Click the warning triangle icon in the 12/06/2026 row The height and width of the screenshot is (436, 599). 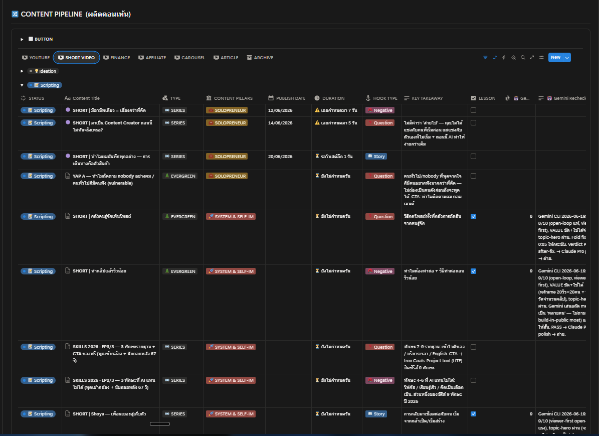[x=317, y=110]
